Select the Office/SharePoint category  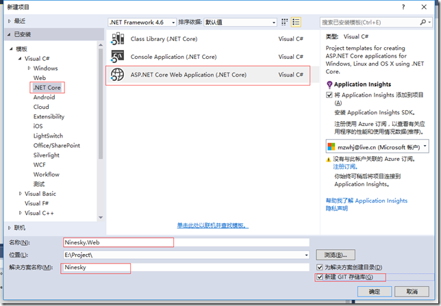57,145
